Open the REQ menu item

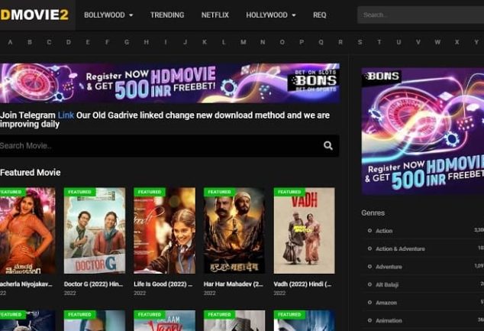click(319, 15)
